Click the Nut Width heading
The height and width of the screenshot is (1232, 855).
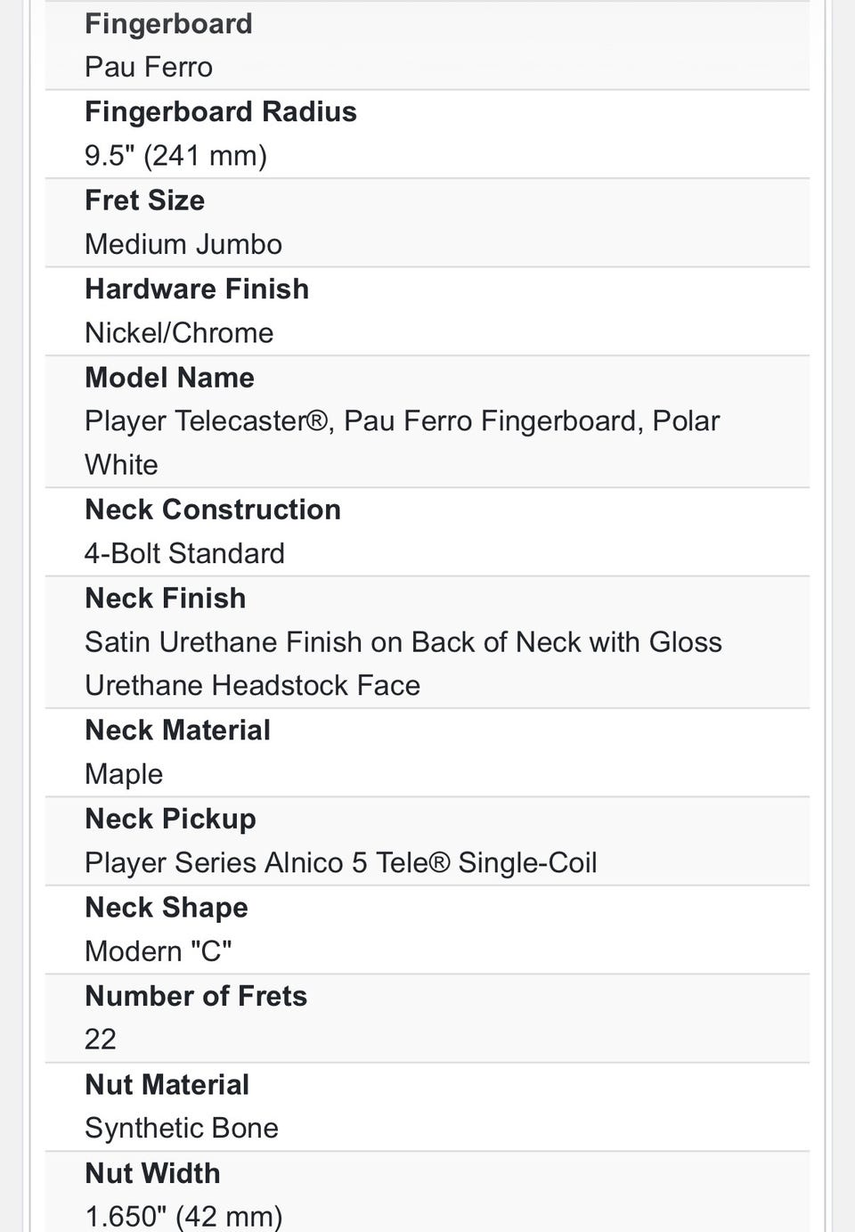click(x=152, y=1173)
